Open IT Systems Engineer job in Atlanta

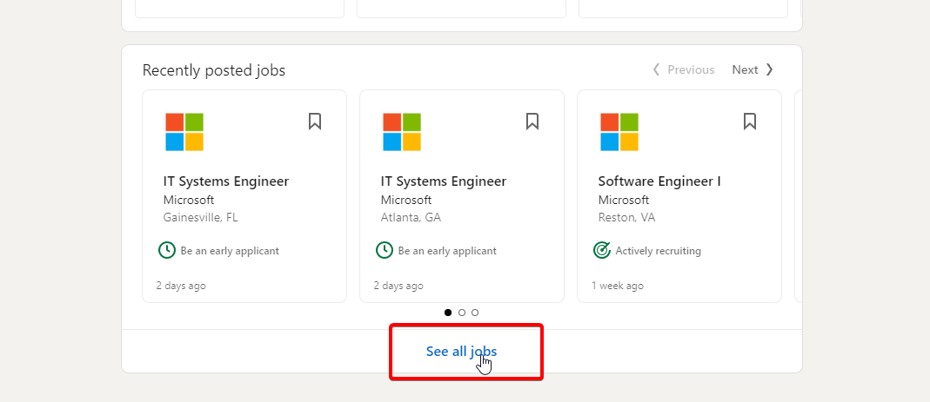point(444,181)
